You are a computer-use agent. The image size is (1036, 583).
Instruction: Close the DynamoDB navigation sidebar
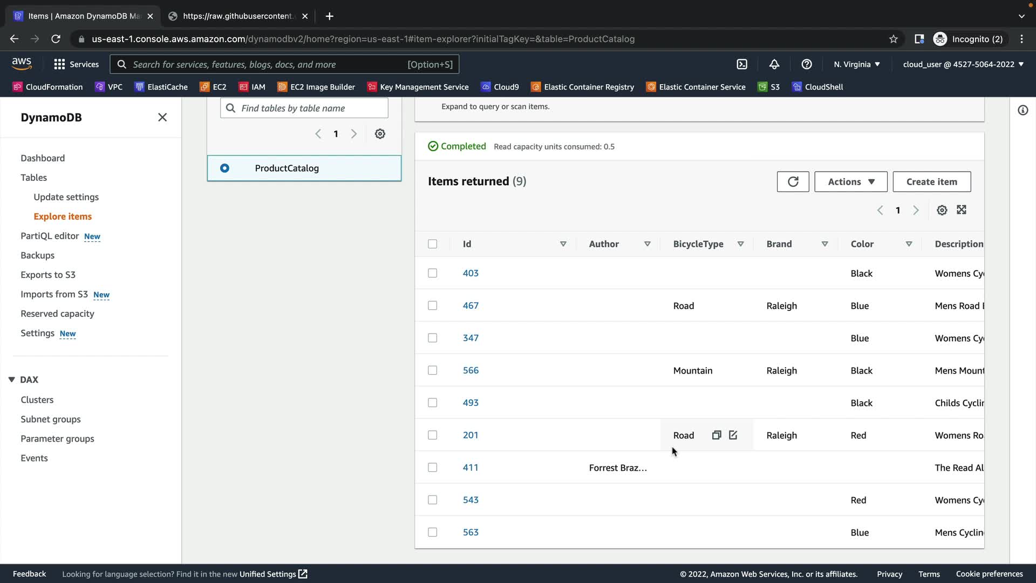click(x=162, y=117)
